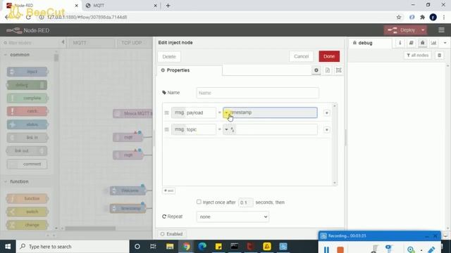451x253 pixels.
Task: Select the comment node in the palette
Action: [x=27, y=164]
